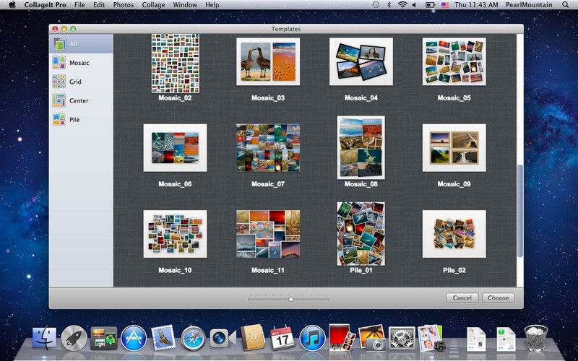Select the Mosaic_02 template thumbnail
Screen dimensions: 578x361
[x=175, y=64]
